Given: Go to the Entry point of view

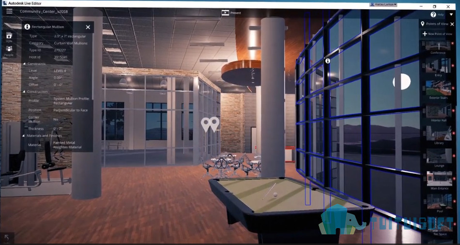Looking at the screenshot, I should tap(438, 66).
